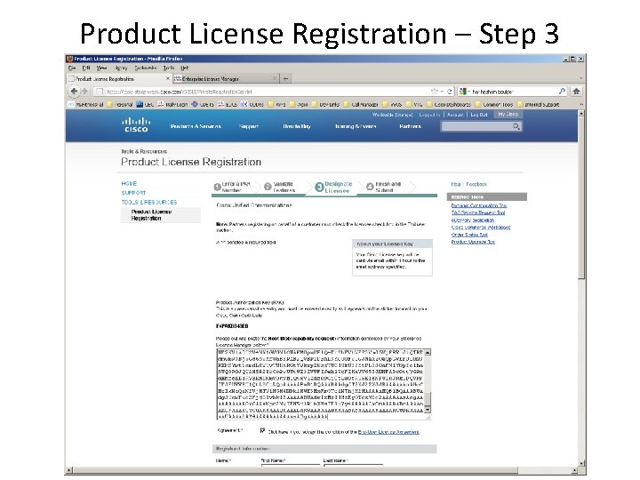
Task: Click step 1 Enter a PAK Number
Action: coord(232,187)
